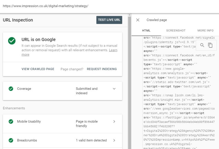This screenshot has width=219, height=149.
Task: Click REQUEST INDEXING
Action: pos(102,69)
